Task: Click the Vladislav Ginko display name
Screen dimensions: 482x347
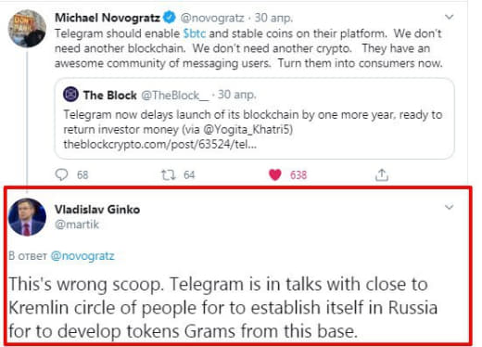Action: point(97,210)
